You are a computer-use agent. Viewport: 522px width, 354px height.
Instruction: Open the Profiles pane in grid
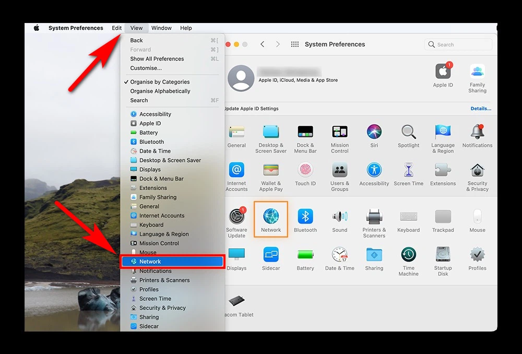477,255
